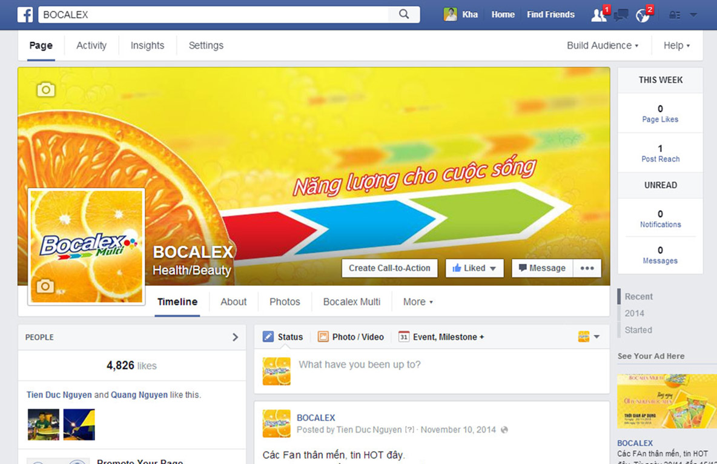Open the Liked dropdown button
This screenshot has height=464, width=717.
click(x=475, y=268)
